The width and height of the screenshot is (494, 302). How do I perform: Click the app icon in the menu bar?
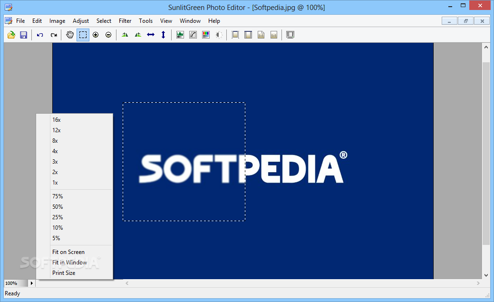point(9,21)
